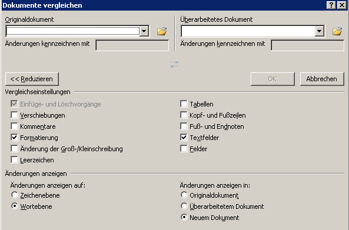The height and width of the screenshot is (230, 349).
Task: Enable the Verschiebungen checkbox
Action: tap(14, 115)
